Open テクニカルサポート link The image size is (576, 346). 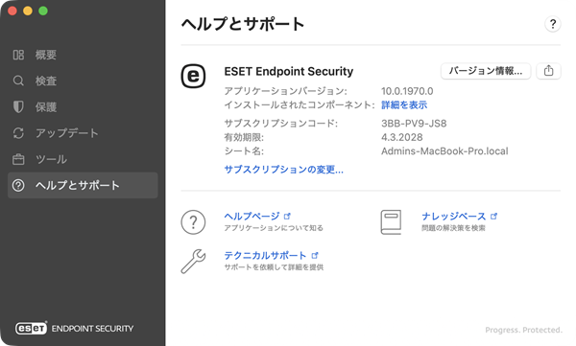click(x=265, y=255)
